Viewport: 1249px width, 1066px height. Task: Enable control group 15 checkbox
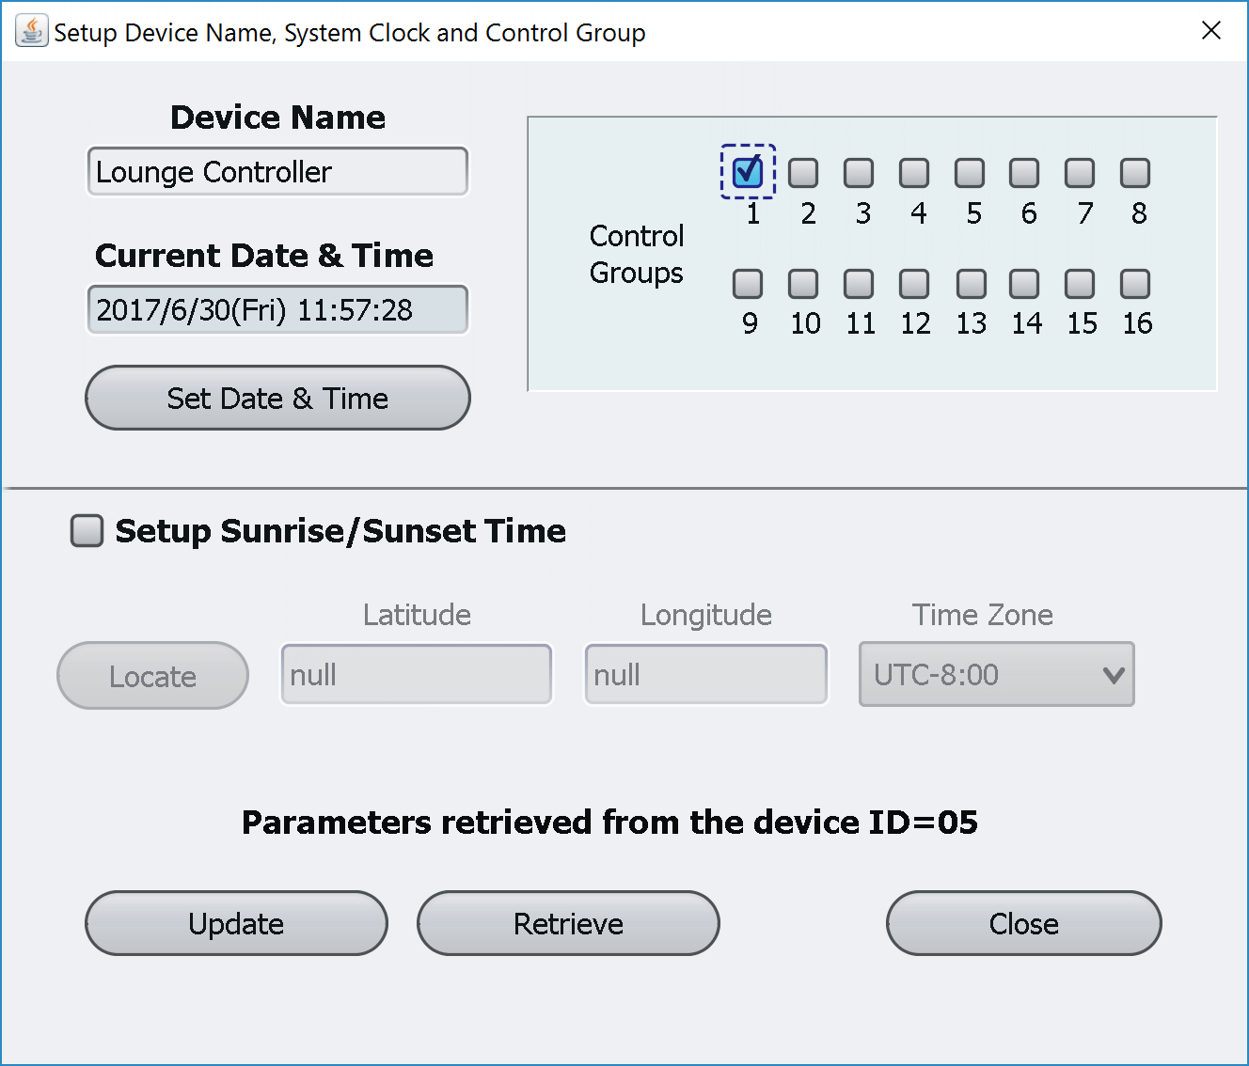pos(1080,284)
